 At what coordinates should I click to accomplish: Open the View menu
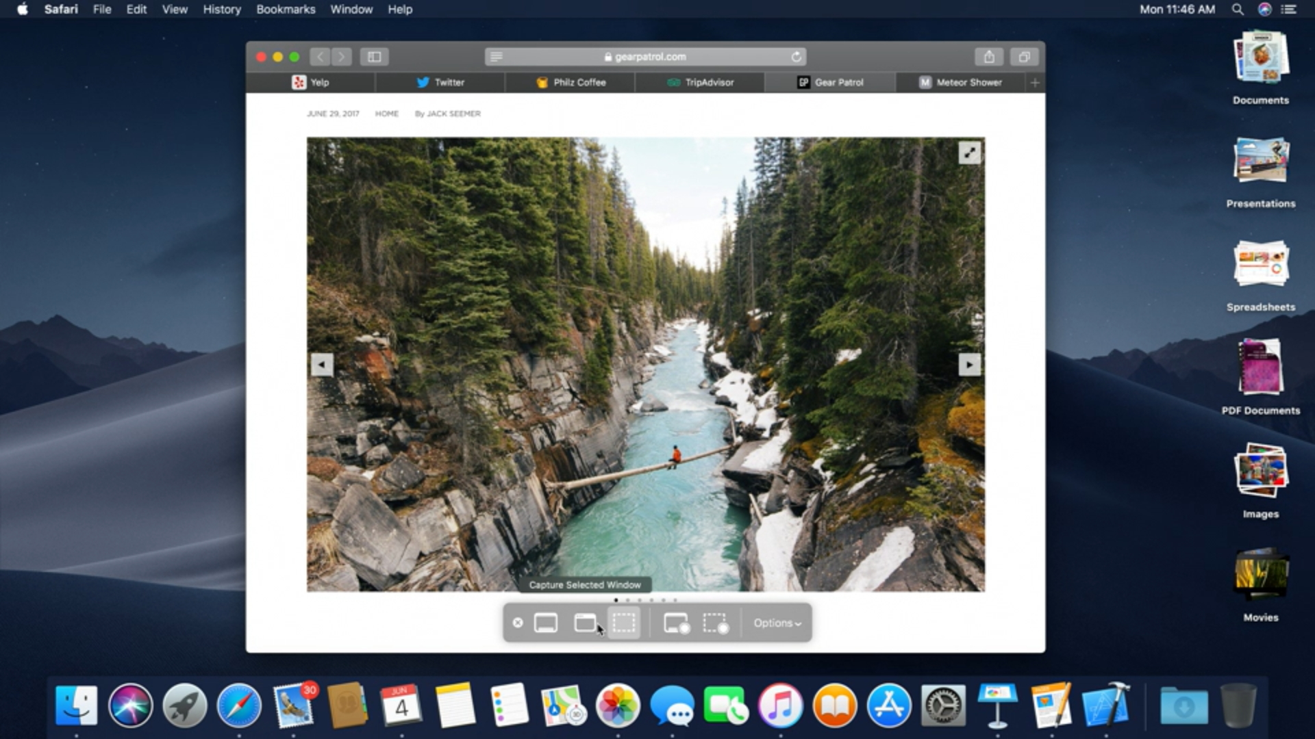[175, 9]
